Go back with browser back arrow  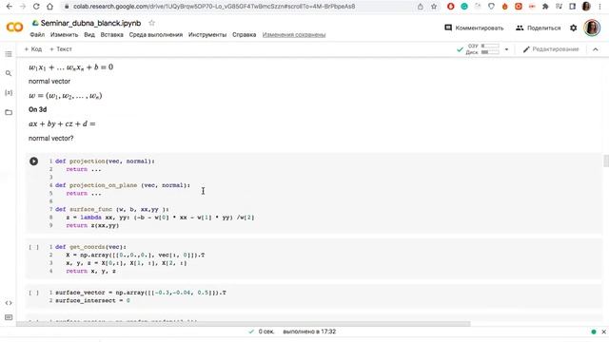[x=10, y=7]
